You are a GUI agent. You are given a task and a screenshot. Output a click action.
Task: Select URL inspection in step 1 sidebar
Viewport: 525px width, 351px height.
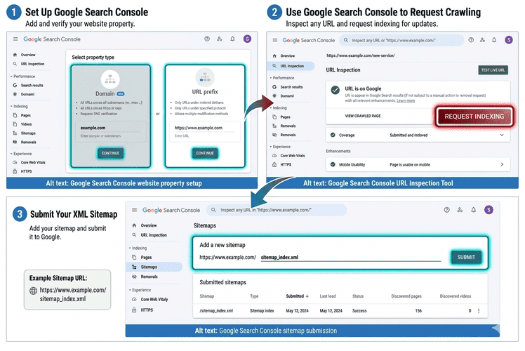[32, 64]
